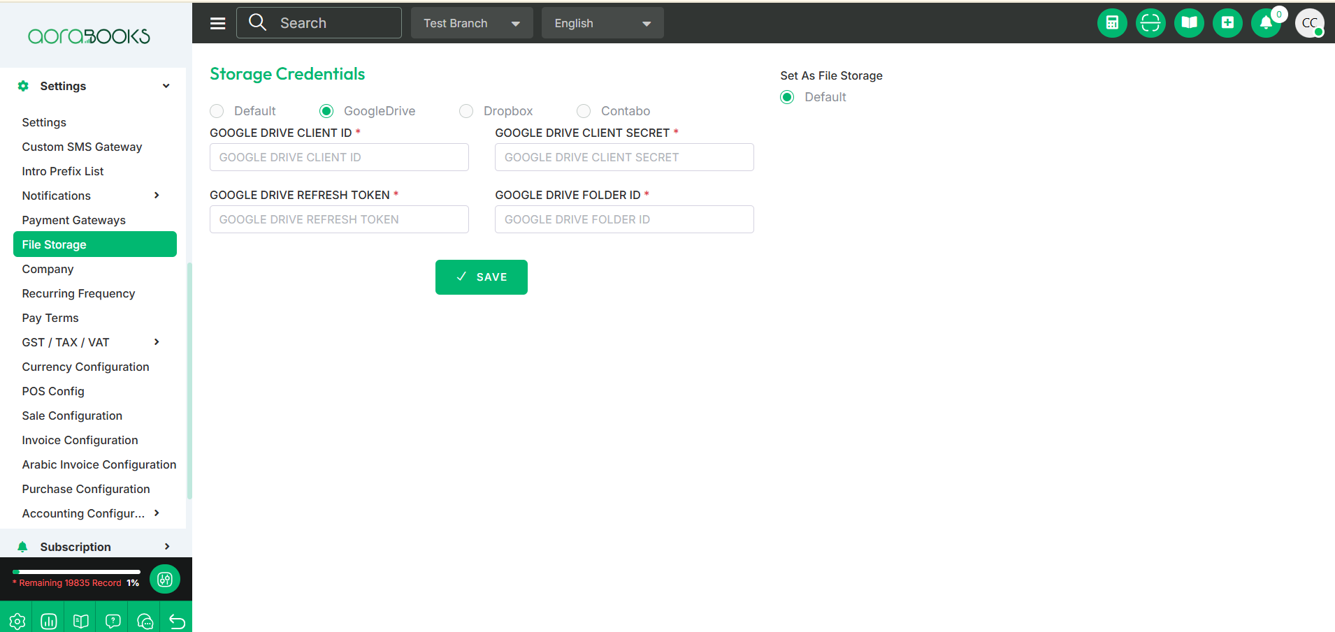Open the question help bubble icon
The height and width of the screenshot is (632, 1335).
pos(113,622)
